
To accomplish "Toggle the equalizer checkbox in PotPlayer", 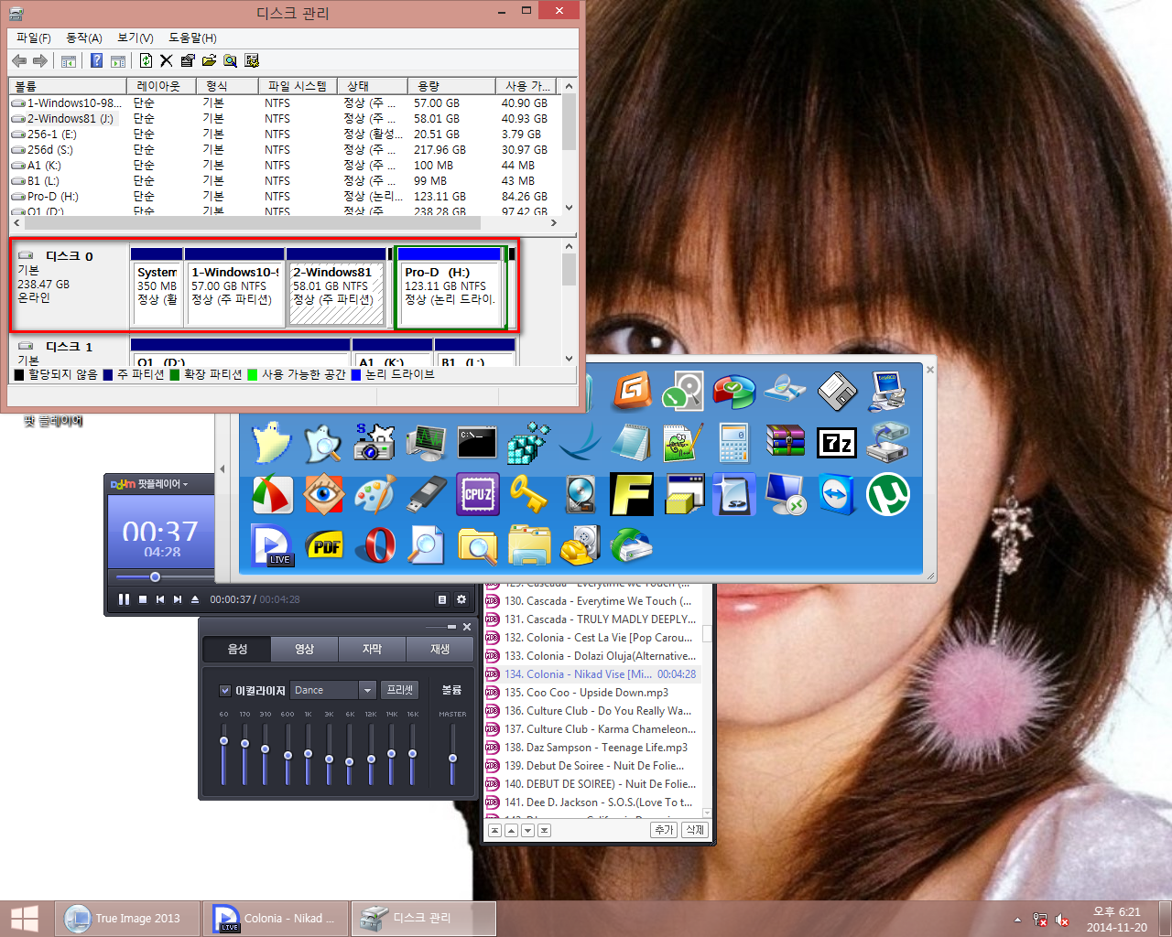I will [225, 690].
